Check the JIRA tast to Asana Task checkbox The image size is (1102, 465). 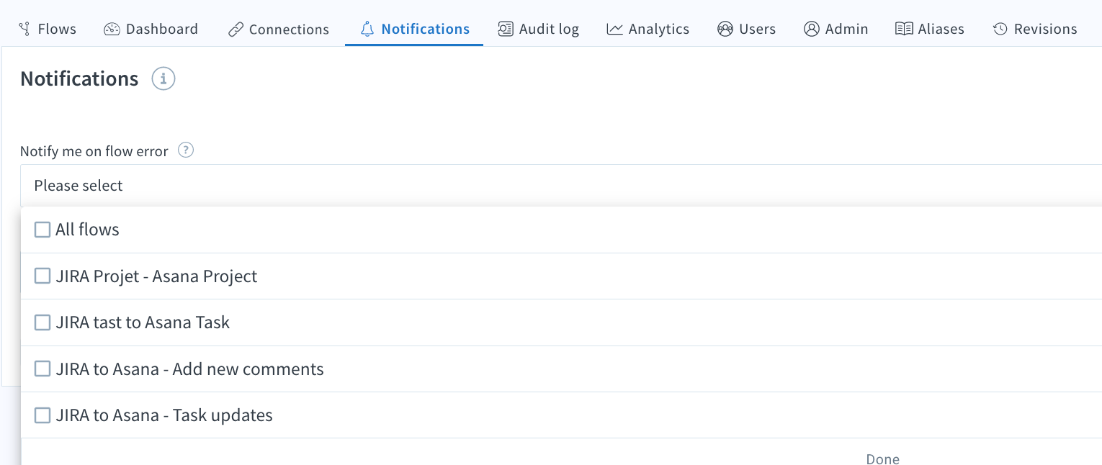point(42,322)
